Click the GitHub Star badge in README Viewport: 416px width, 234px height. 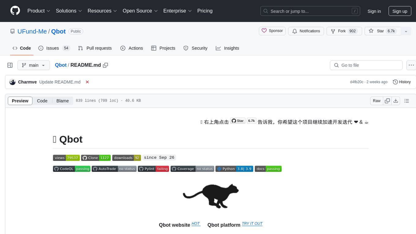click(238, 121)
